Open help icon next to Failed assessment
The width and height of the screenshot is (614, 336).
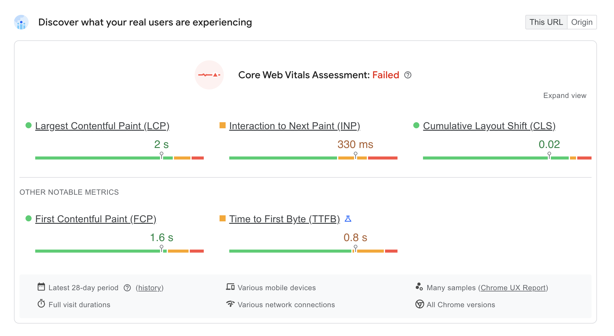click(408, 75)
